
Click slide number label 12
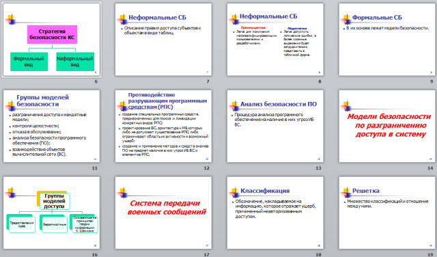tap(206, 168)
